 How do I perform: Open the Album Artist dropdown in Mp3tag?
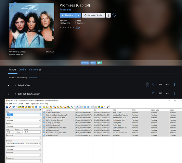39,149
